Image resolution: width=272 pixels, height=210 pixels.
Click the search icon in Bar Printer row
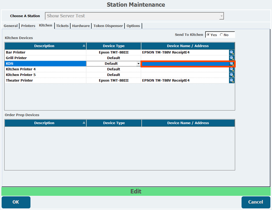coord(232,52)
